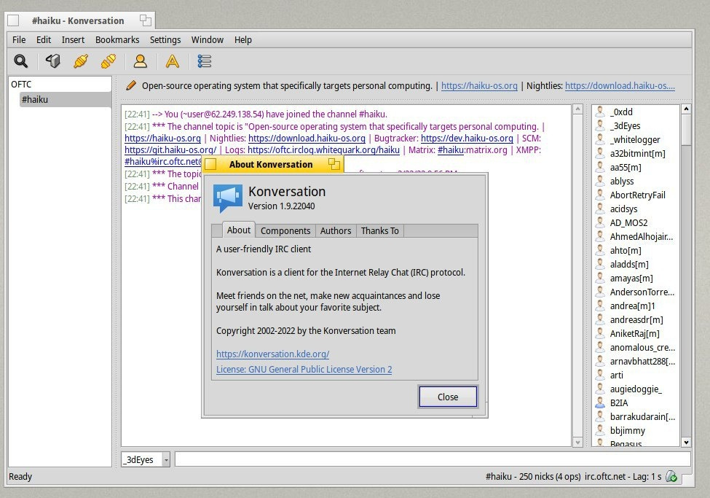This screenshot has width=710, height=498.
Task: Switch to the Thanks To tab
Action: [x=380, y=231]
